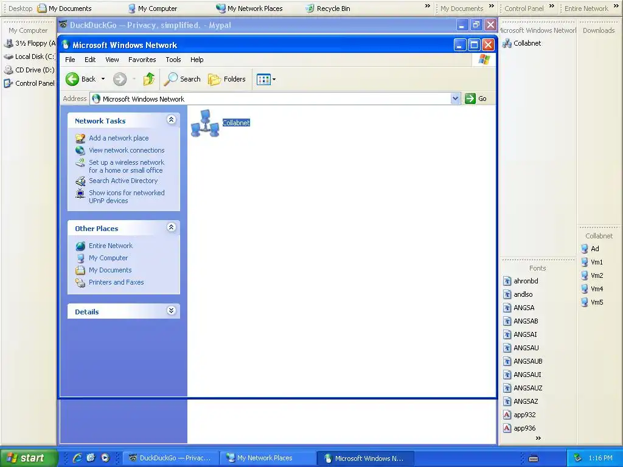The height and width of the screenshot is (467, 623).
Task: Open Vm2 computer in Collabnet toolbar
Action: pyautogui.click(x=592, y=275)
